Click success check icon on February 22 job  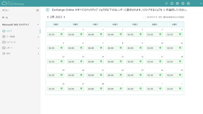121,75
